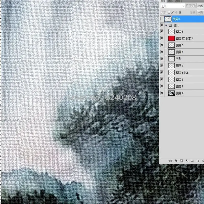Hide the 图层 8 副本 layer
The width and height of the screenshot is (204, 204).
coord(162,72)
